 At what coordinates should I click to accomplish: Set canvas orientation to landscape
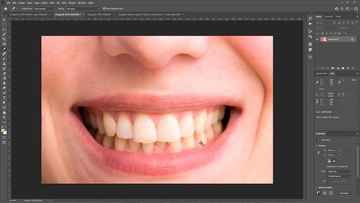tap(334, 161)
